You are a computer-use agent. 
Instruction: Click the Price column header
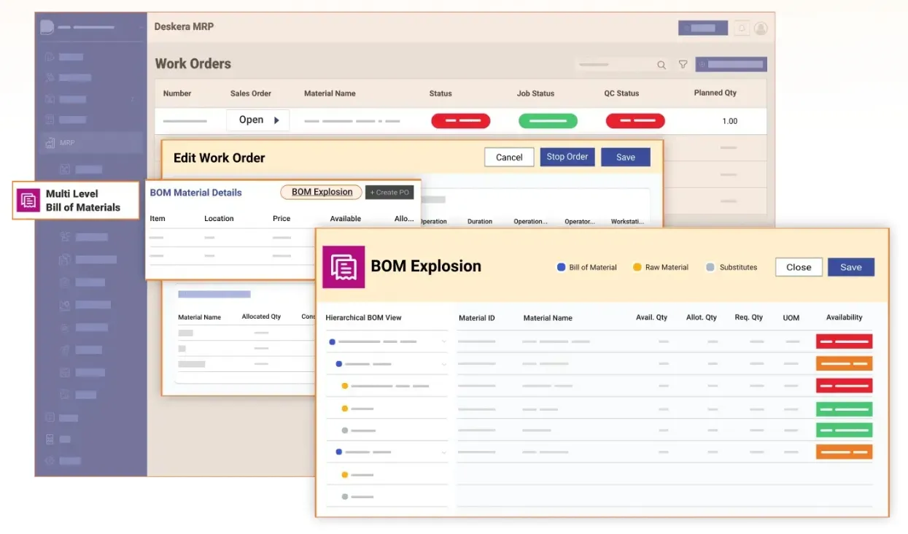(282, 218)
